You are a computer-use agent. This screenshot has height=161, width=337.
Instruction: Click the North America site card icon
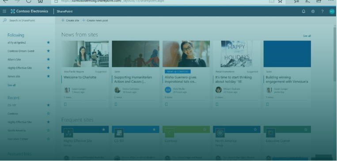pyautogui.click(x=220, y=133)
